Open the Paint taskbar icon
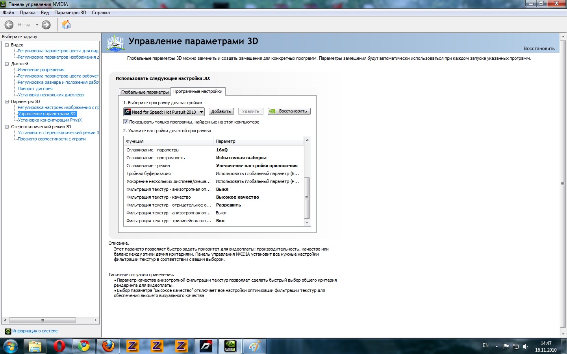Viewport: 567px width, 354px height. click(255, 346)
